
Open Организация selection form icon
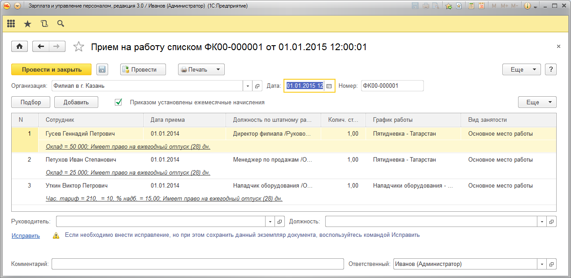[257, 86]
